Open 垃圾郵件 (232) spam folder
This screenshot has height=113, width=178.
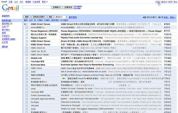pyautogui.click(x=9, y=39)
